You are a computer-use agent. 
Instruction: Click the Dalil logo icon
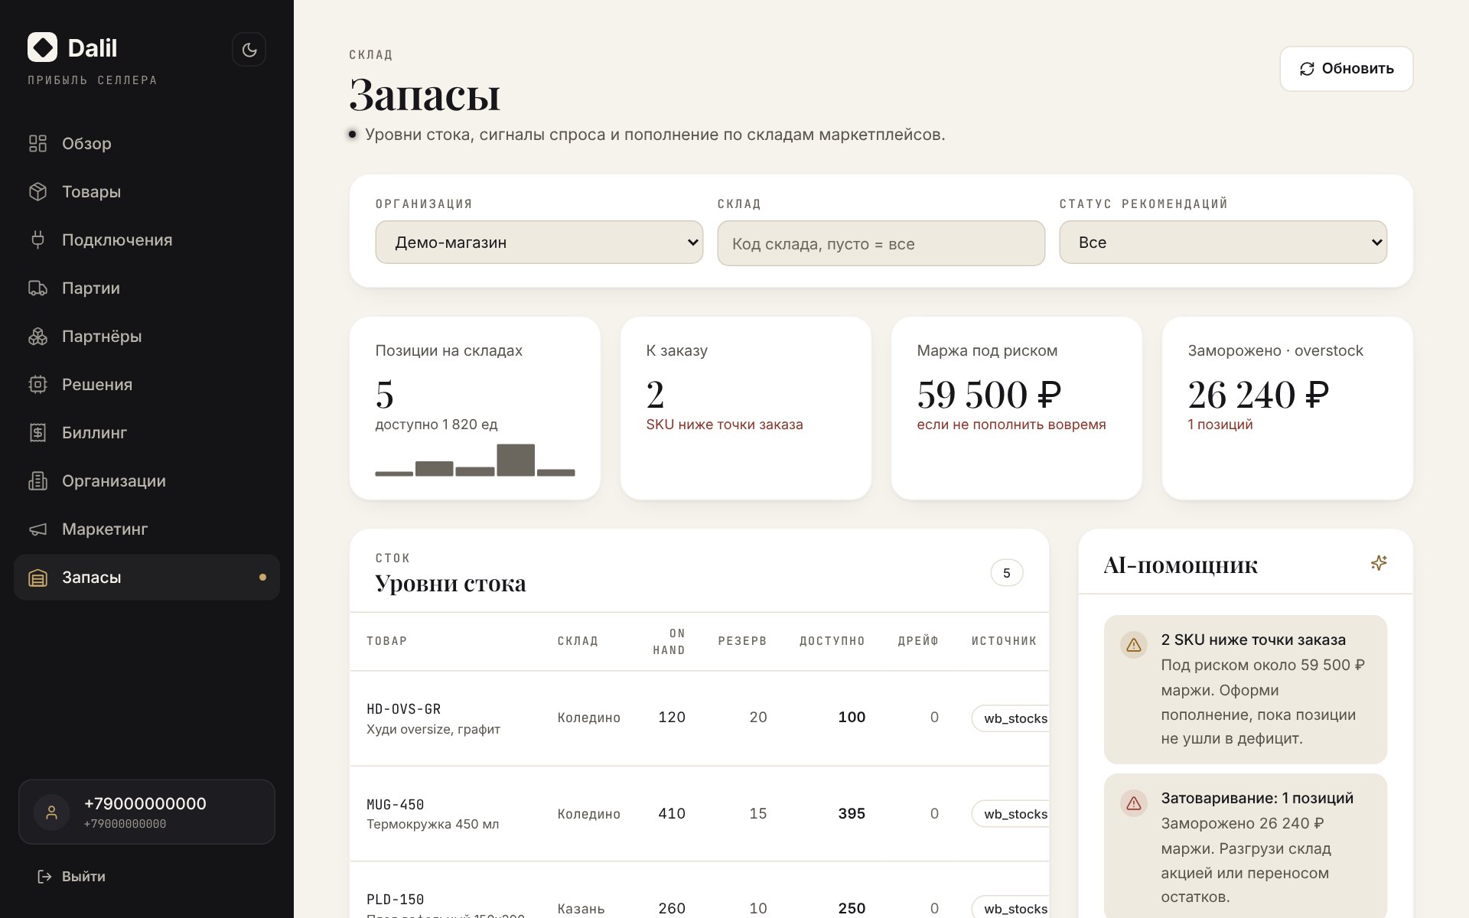pos(42,47)
